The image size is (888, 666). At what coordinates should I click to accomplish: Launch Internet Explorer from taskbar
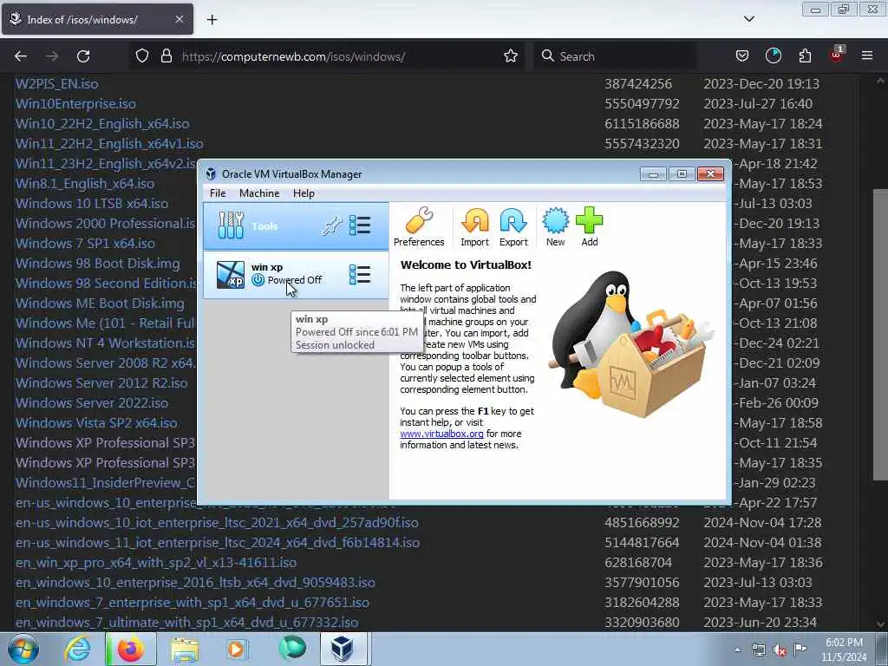(77, 649)
